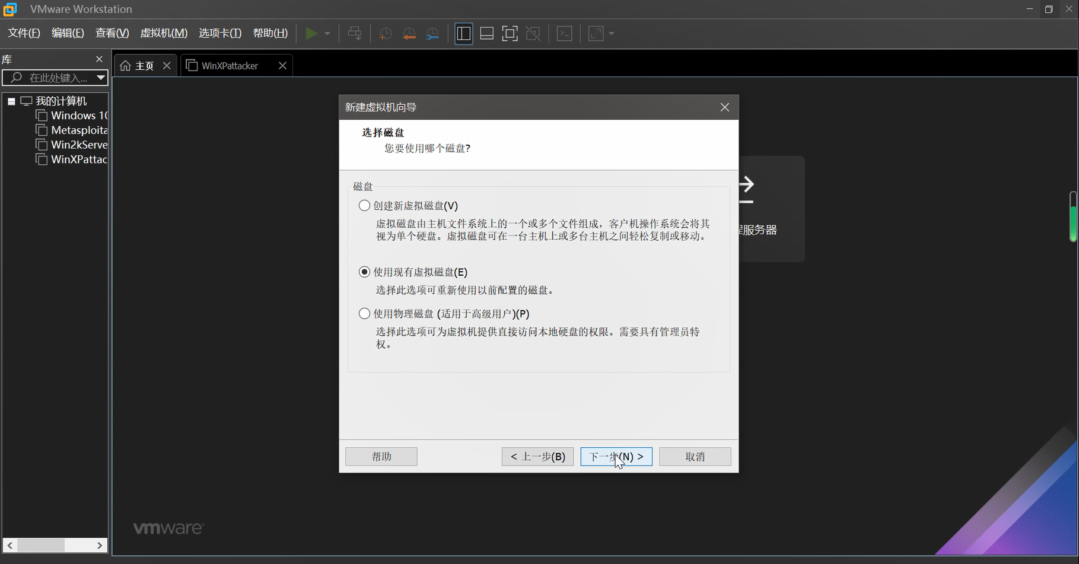This screenshot has width=1079, height=564.
Task: Click the Stretch Guest display icon
Action: point(596,33)
